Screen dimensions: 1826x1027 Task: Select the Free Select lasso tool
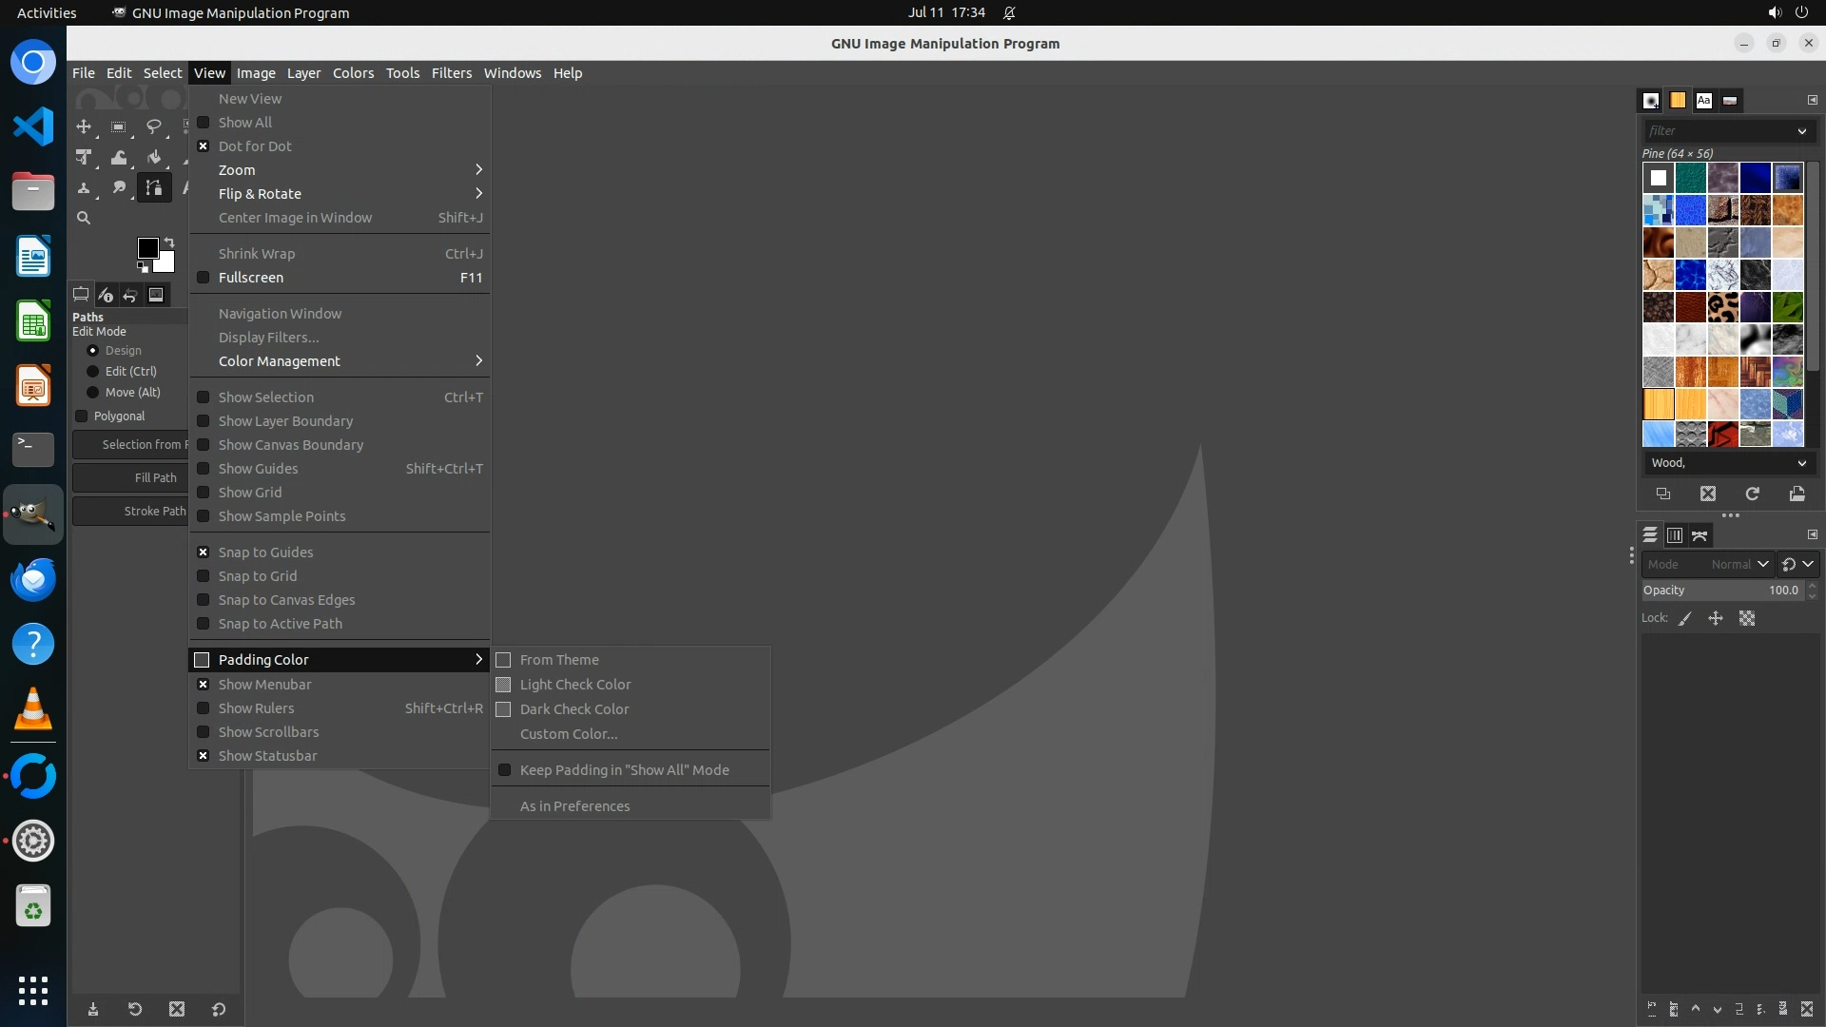[153, 126]
